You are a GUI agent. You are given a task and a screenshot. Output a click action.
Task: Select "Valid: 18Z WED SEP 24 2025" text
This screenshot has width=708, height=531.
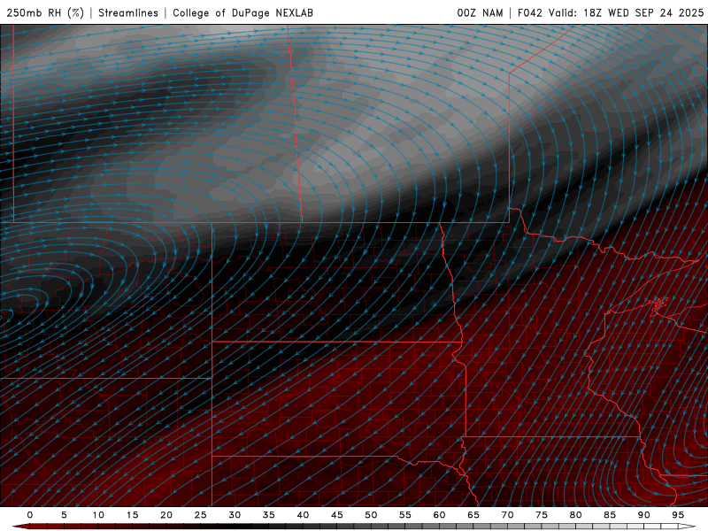626,12
